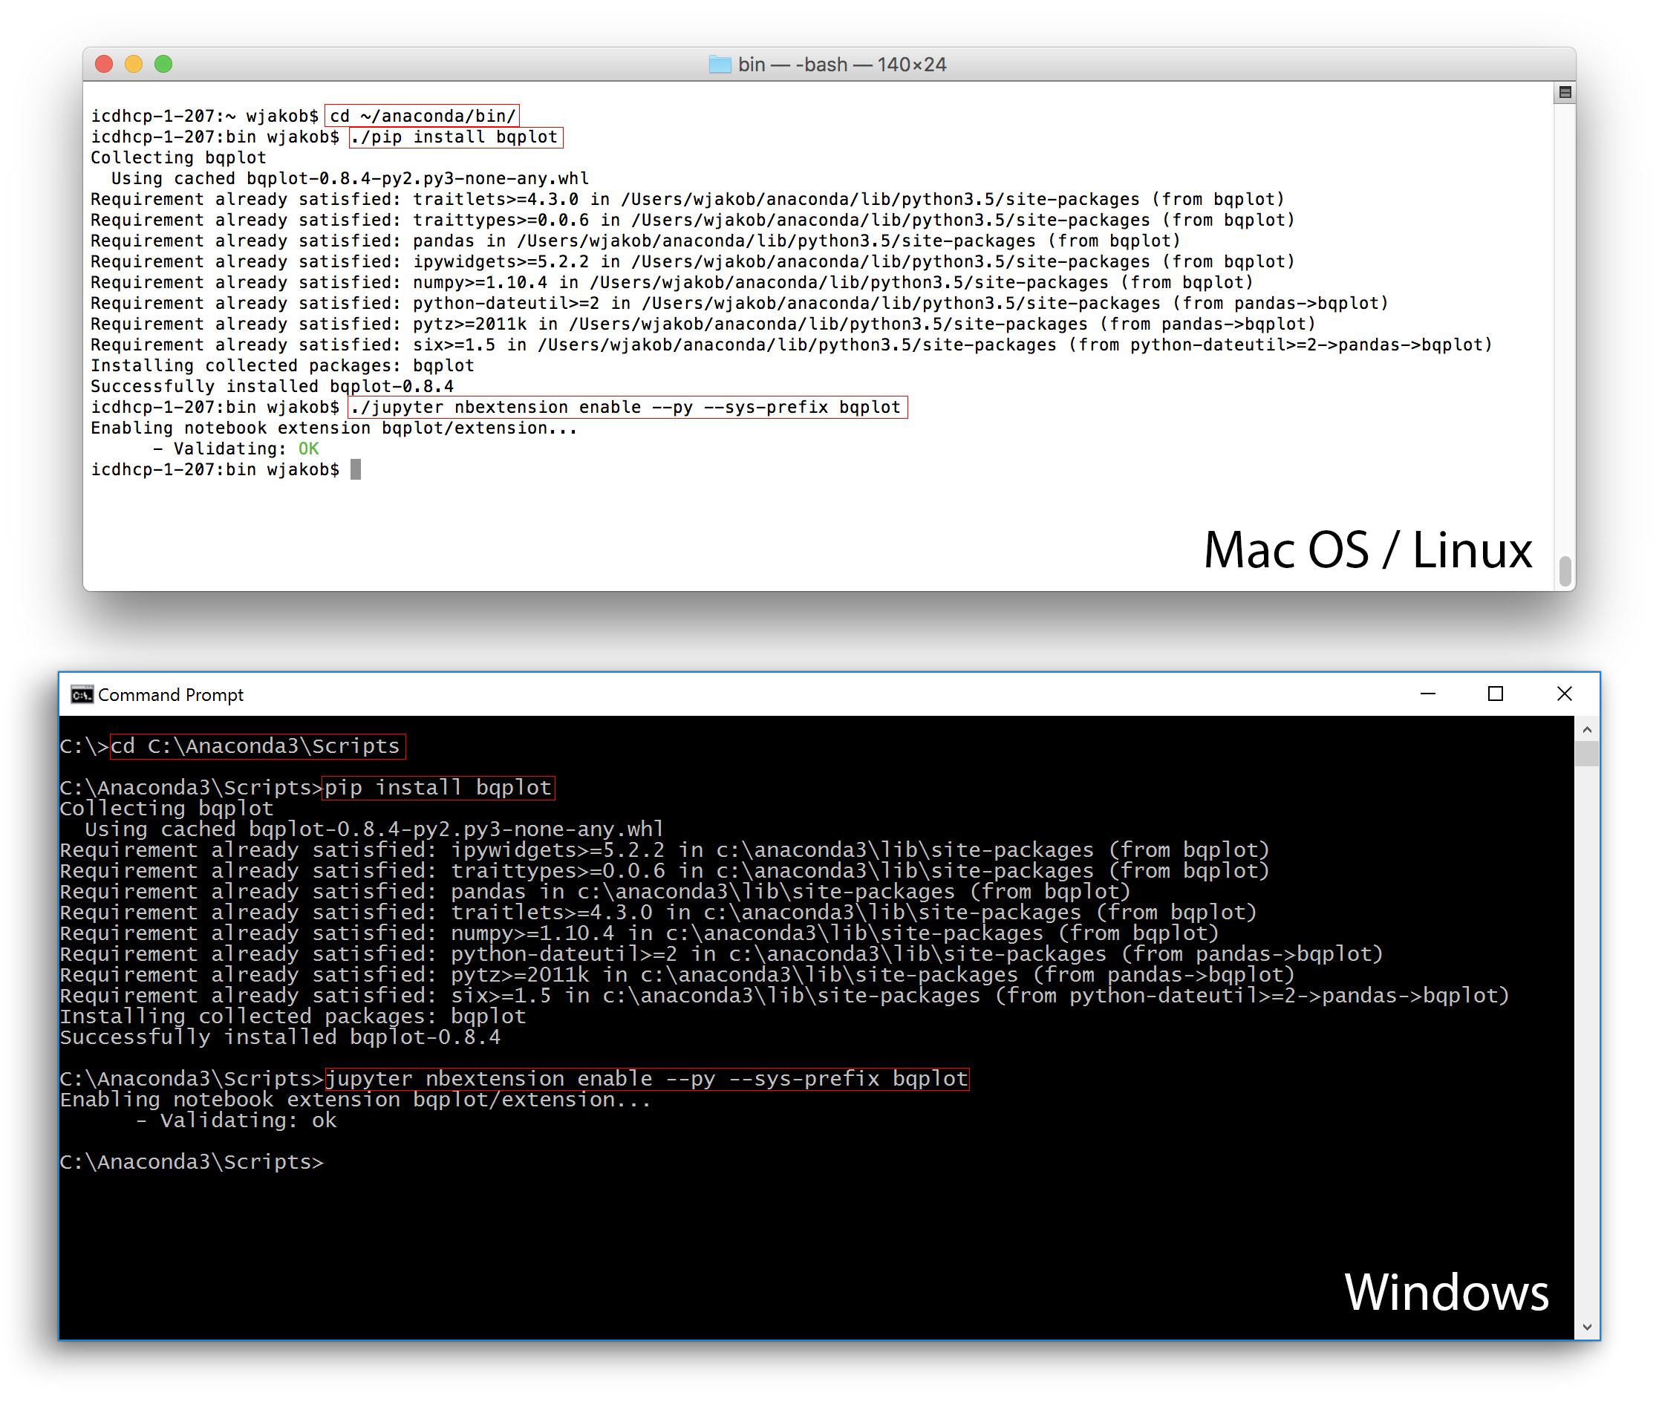Click 'Using cached bqplot-0.8.4' line in Mac terminal
Image resolution: width=1659 pixels, height=1419 pixels.
coord(350,178)
